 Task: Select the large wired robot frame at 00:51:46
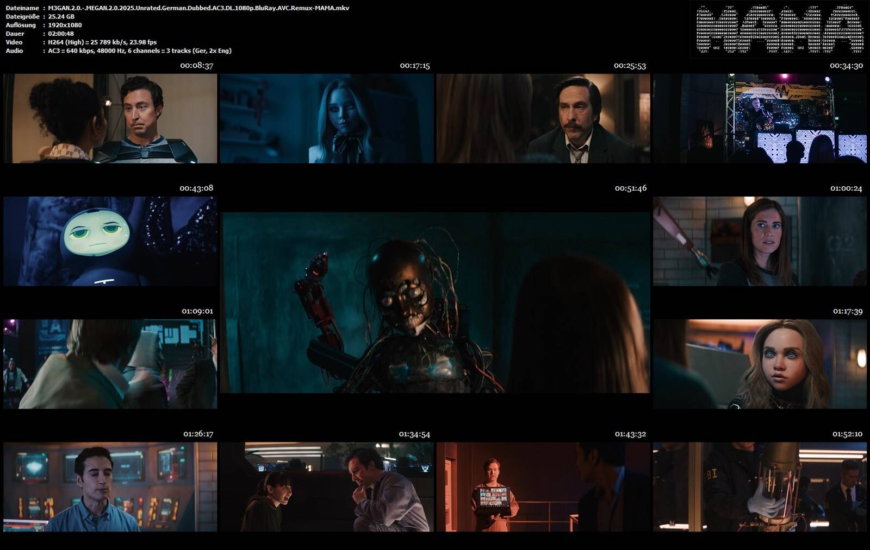435,302
